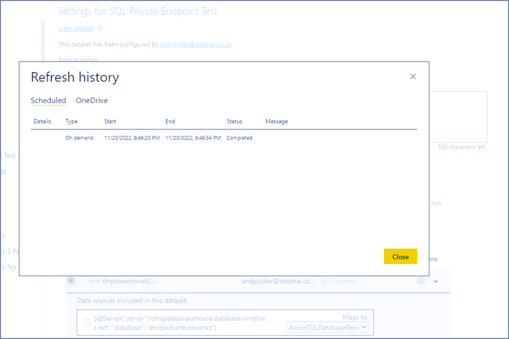Click the Running status check icon

pos(325,281)
